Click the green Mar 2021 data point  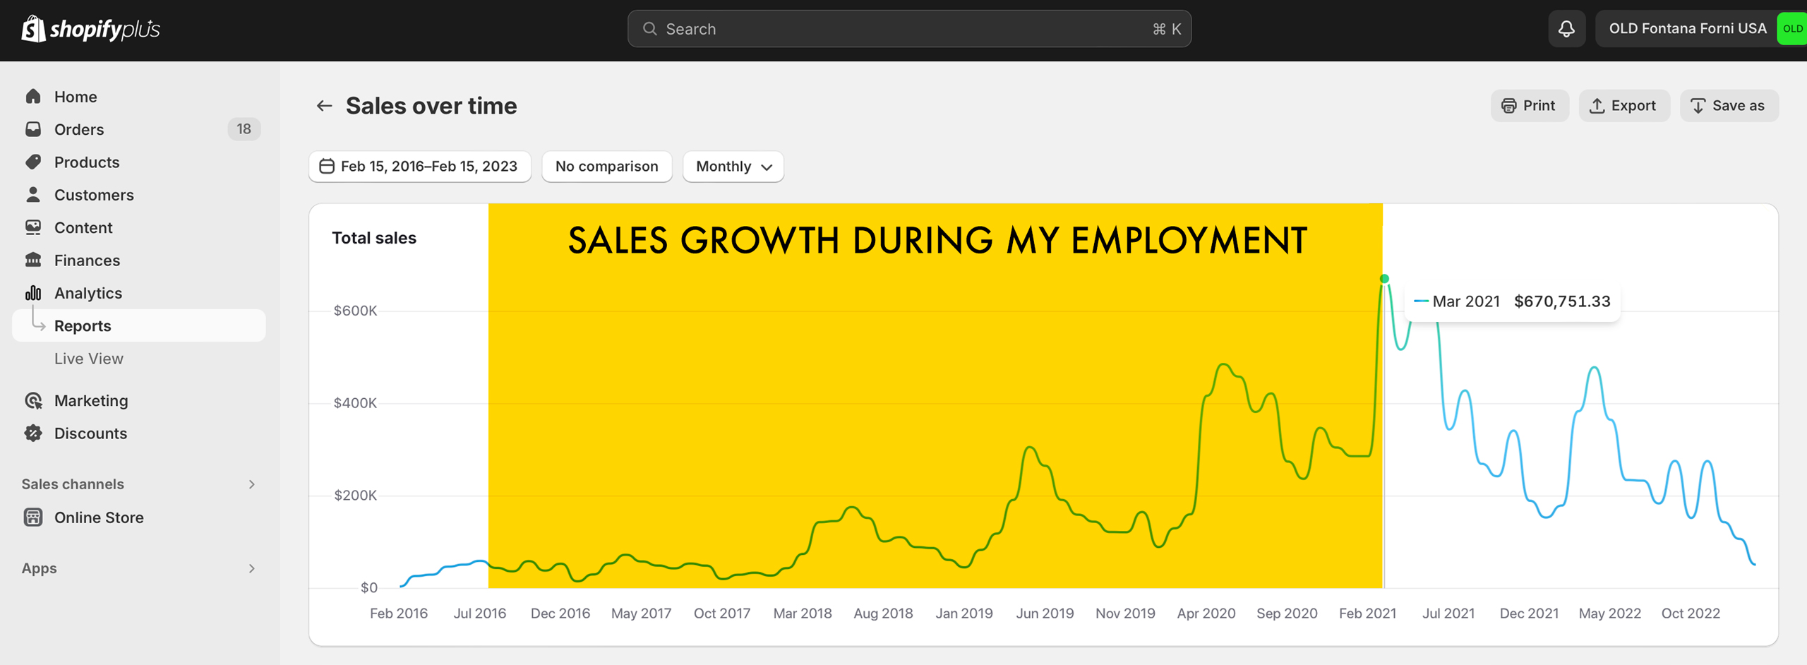click(x=1384, y=279)
